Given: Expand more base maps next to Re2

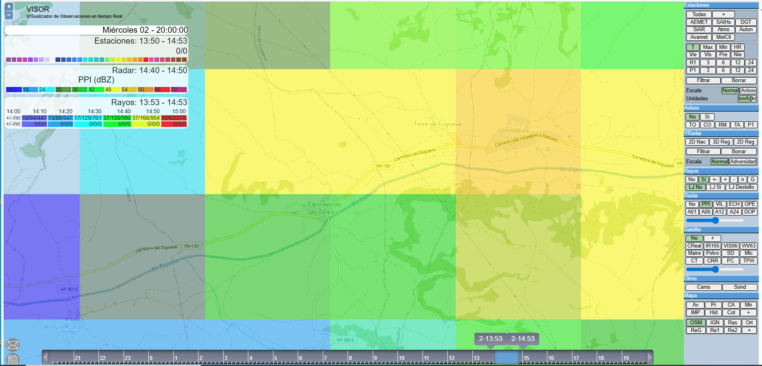Looking at the screenshot, I should 749,330.
